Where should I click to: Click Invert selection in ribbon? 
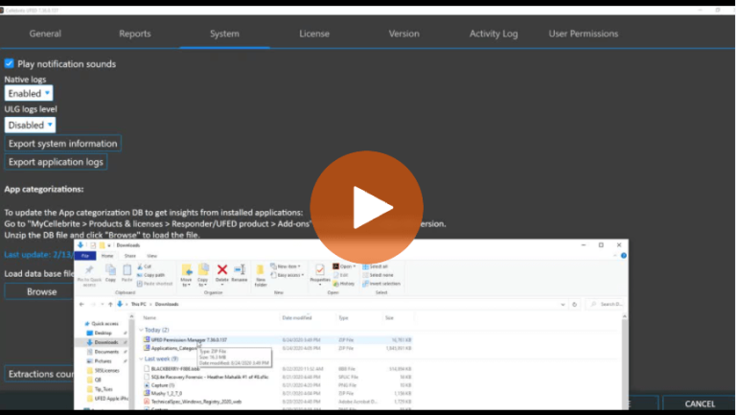pyautogui.click(x=381, y=284)
